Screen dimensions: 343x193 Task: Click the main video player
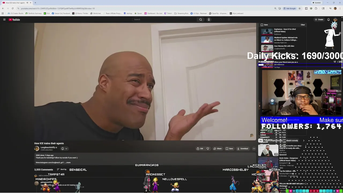(145, 81)
